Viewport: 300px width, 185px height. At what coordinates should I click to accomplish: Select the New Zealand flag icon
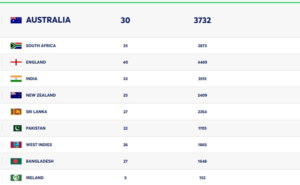(16, 95)
